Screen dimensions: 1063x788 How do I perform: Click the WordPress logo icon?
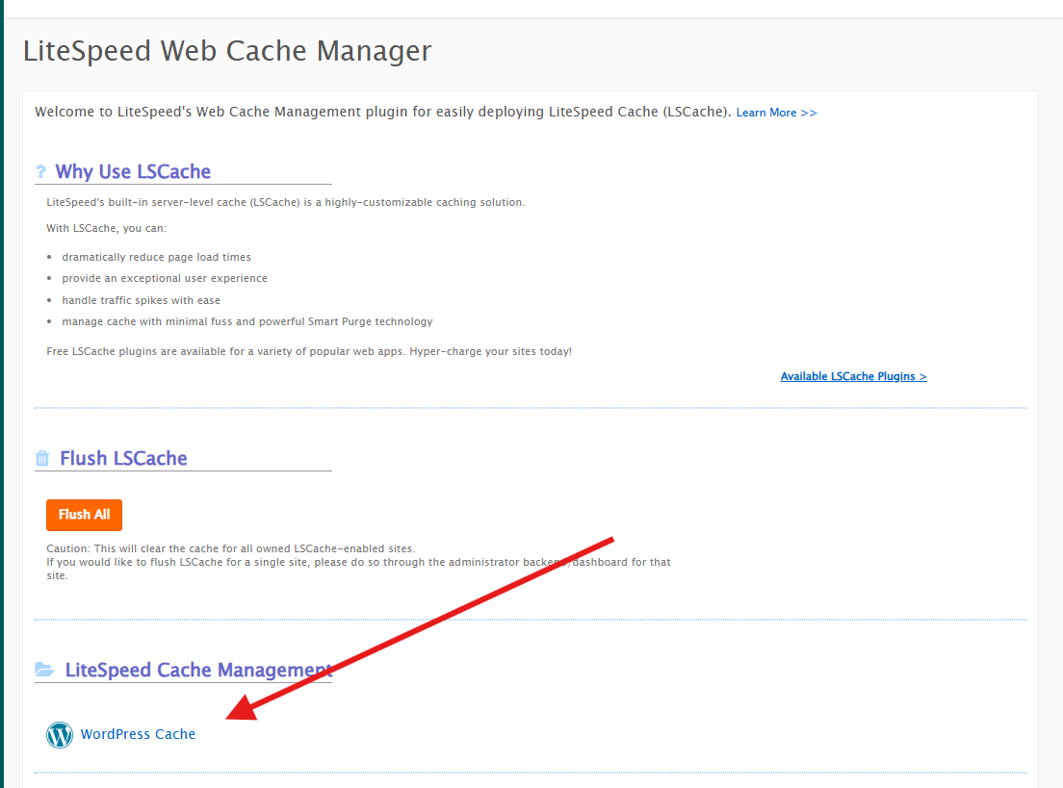point(60,734)
